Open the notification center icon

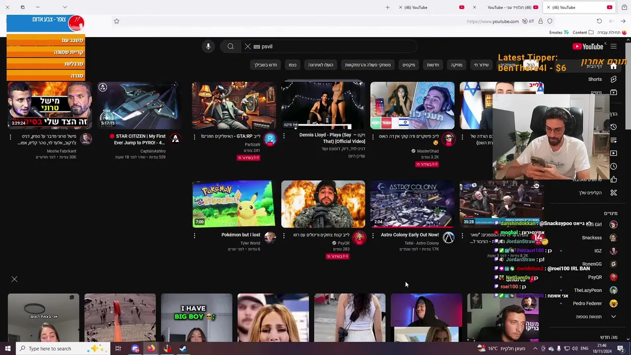click(x=621, y=349)
